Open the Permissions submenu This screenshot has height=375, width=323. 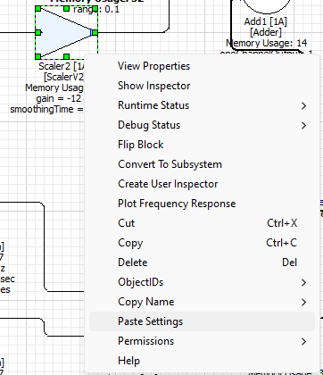(202, 341)
